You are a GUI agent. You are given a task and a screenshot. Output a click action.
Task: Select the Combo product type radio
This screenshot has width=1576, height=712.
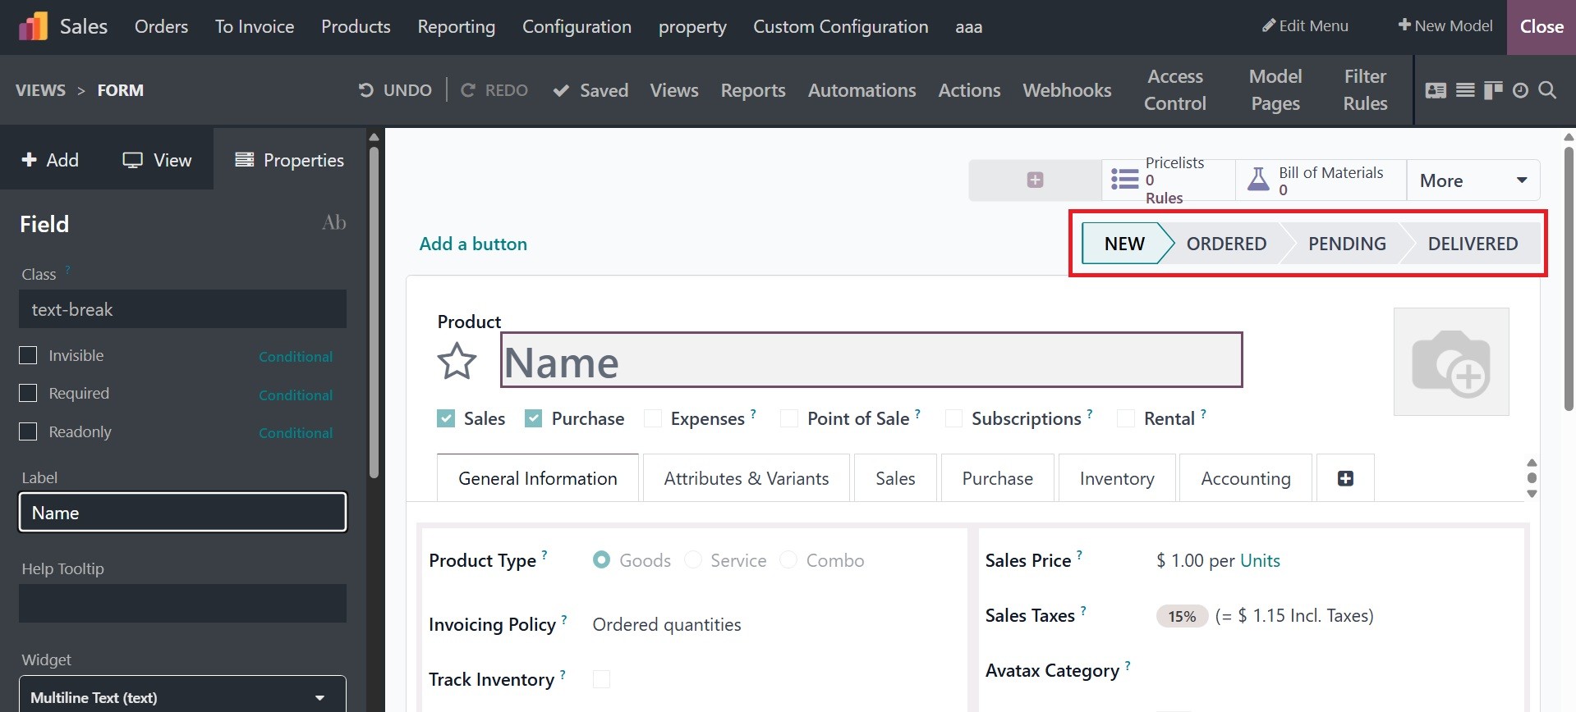788,559
